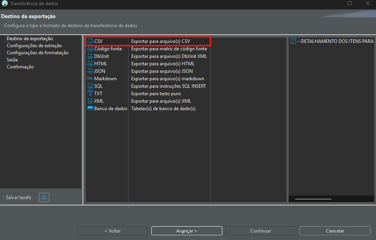
Task: Select the JSON export format icon
Action: 90,71
